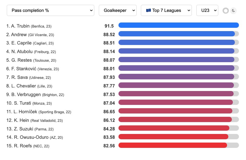This screenshot has width=246, height=160.
Task: Open the Goalkeeper position dropdown
Action: [x=118, y=10]
